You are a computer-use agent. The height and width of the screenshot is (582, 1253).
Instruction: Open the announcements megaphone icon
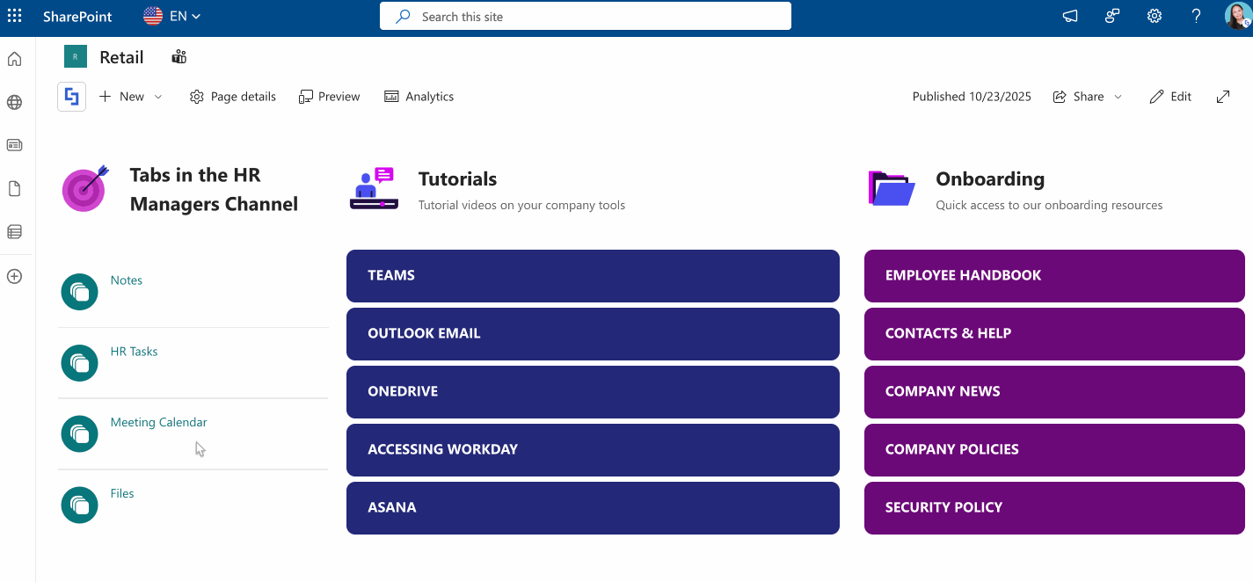(1069, 16)
